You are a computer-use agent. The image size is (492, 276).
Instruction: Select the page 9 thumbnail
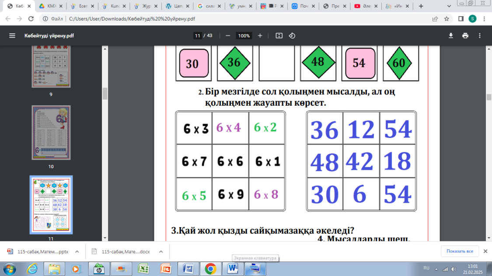click(51, 66)
